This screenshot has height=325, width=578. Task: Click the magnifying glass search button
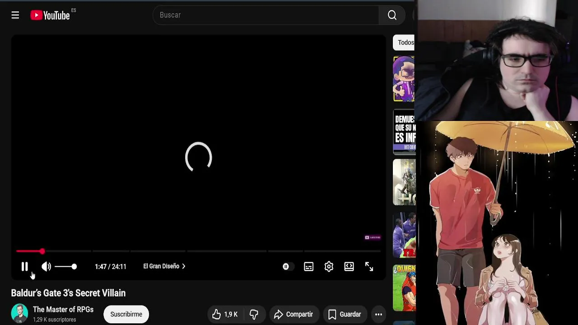392,15
